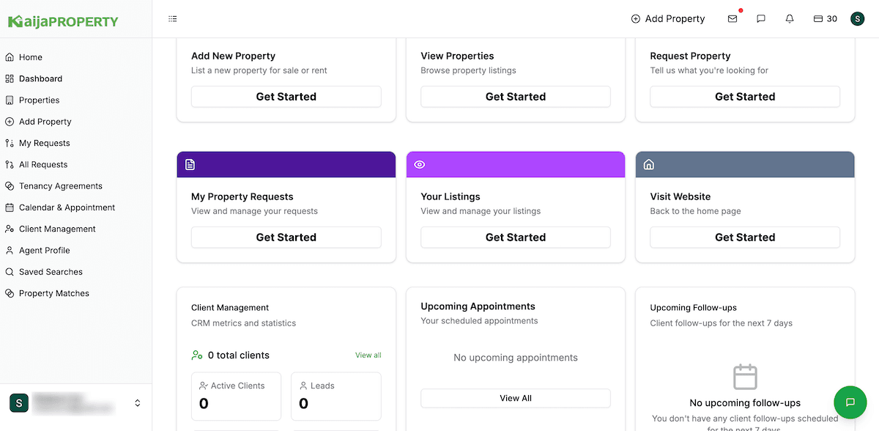This screenshot has width=879, height=431.
Task: Open the messages speech bubble icon in header
Action: tap(761, 19)
